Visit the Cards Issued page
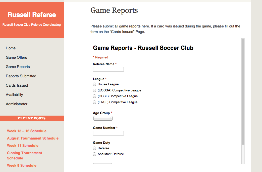The image size is (262, 172). tap(17, 85)
